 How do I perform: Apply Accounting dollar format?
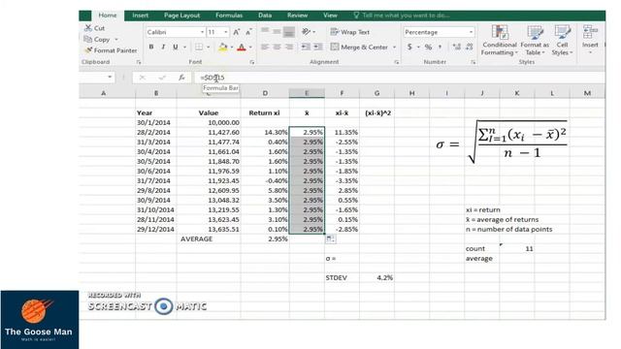click(409, 48)
